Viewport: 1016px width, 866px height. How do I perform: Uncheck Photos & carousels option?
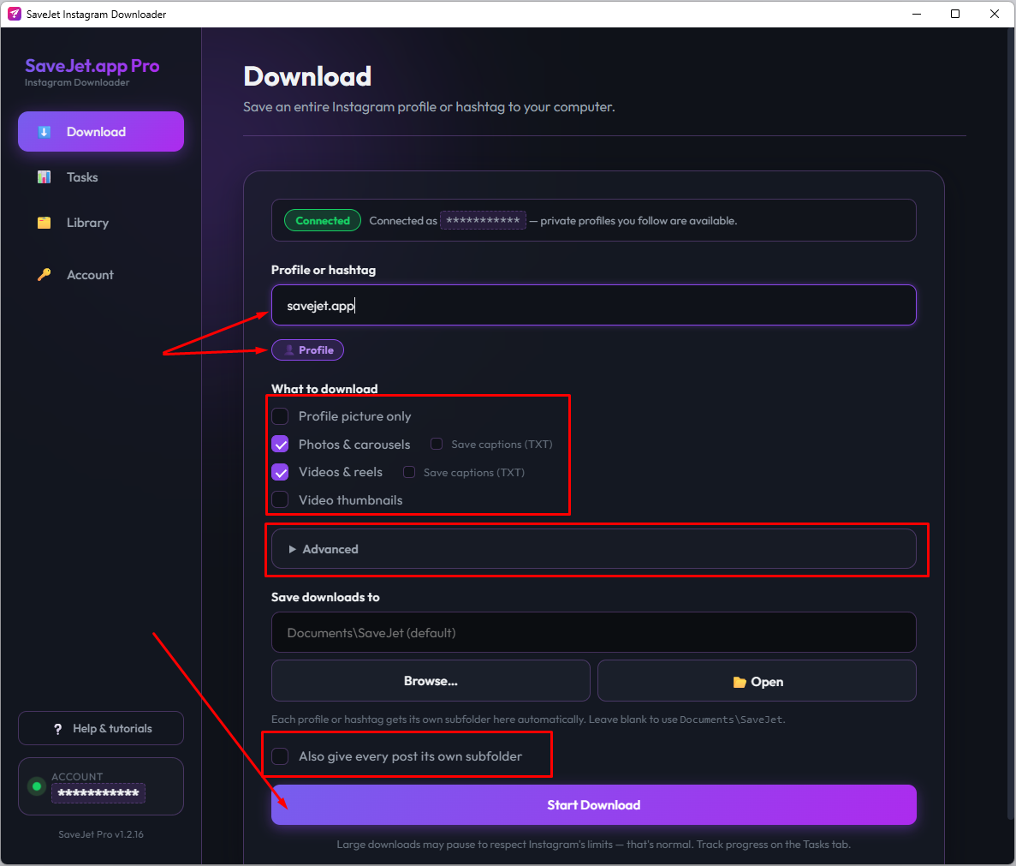pos(280,444)
